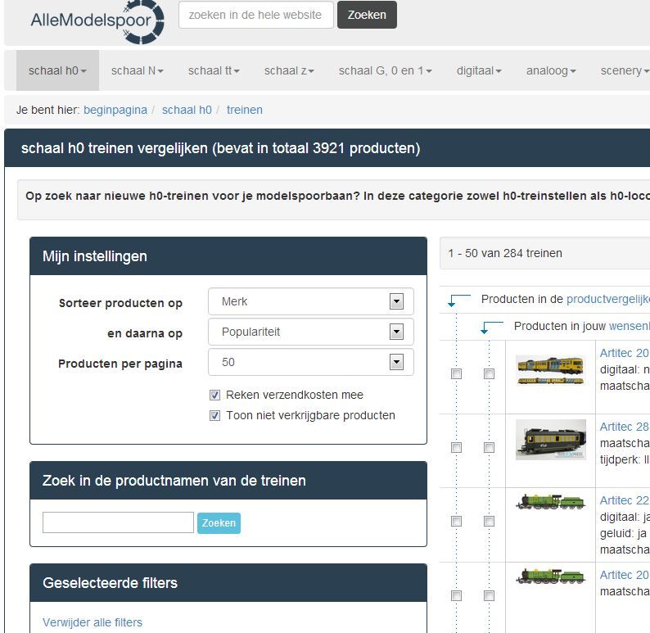Tick wishlist checkbox for the black coach
This screenshot has width=650, height=633.
[x=489, y=448]
